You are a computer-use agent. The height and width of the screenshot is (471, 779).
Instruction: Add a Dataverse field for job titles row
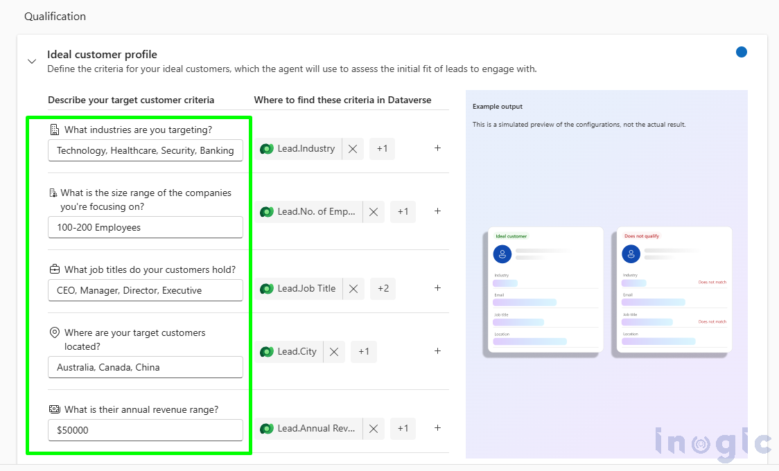coord(438,288)
